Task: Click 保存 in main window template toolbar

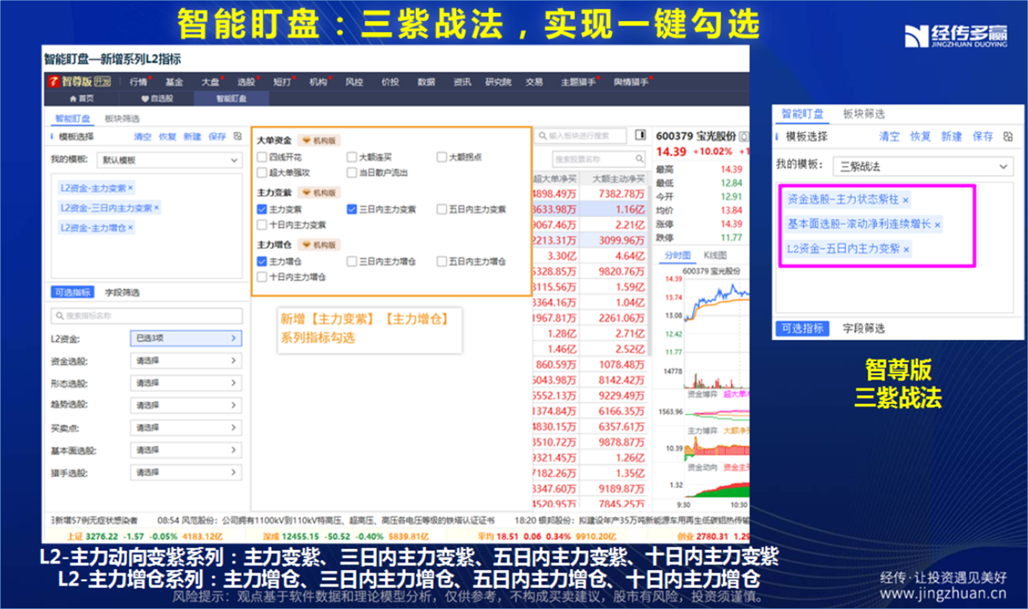Action: click(216, 136)
